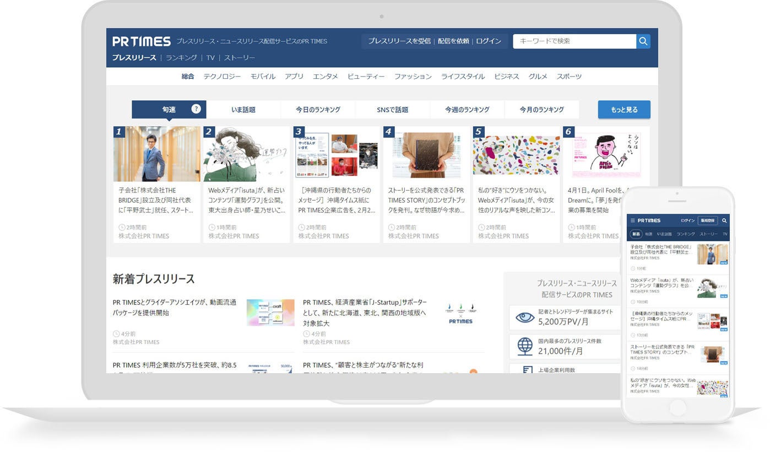
Task: Open the ビジネス category
Action: (507, 77)
